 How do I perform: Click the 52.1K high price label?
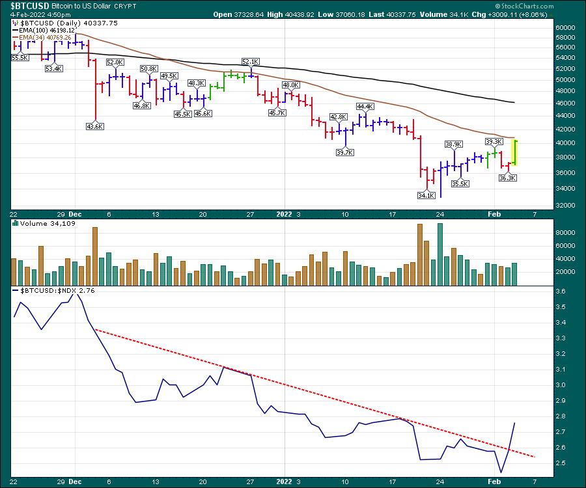[x=251, y=61]
